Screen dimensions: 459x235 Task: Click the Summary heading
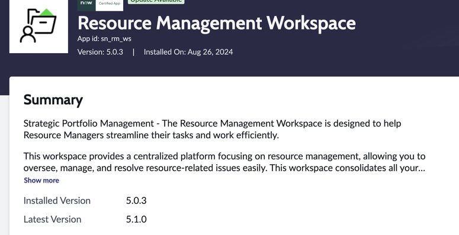click(53, 100)
